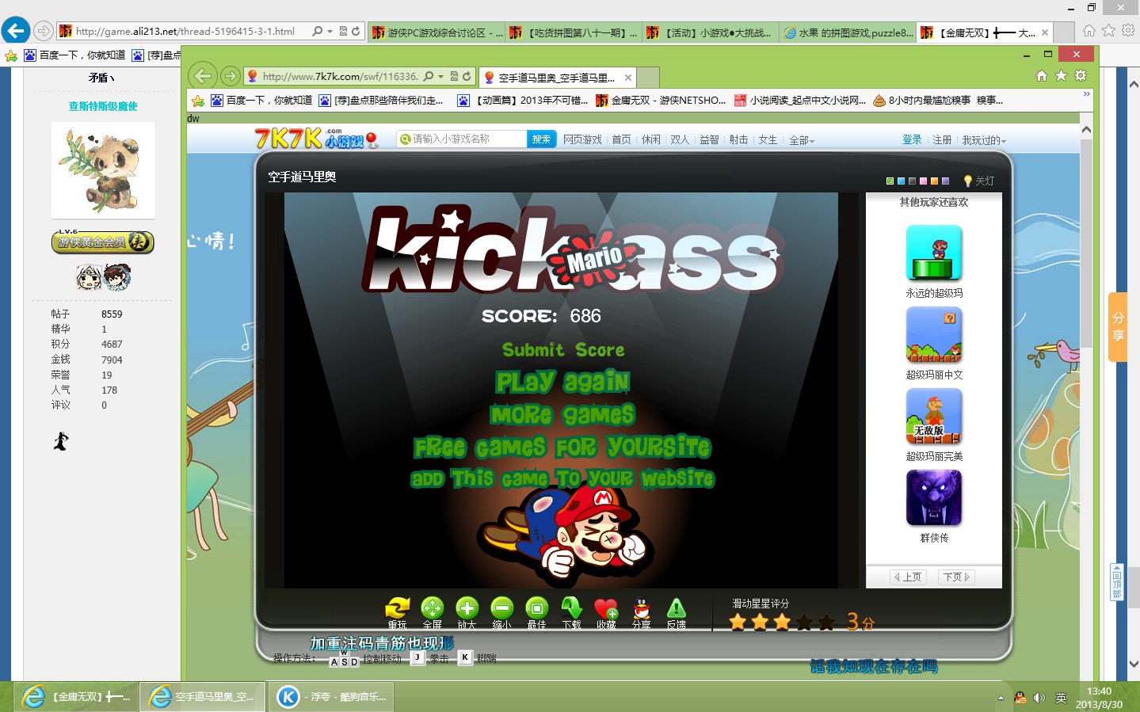Screen dimensions: 1140x712
Task: Click refresh in the 7k7k address bar
Action: click(467, 76)
